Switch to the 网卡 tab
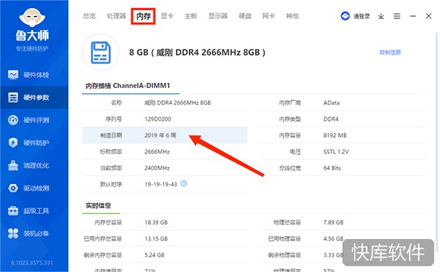This screenshot has height=272, width=440. [x=268, y=16]
